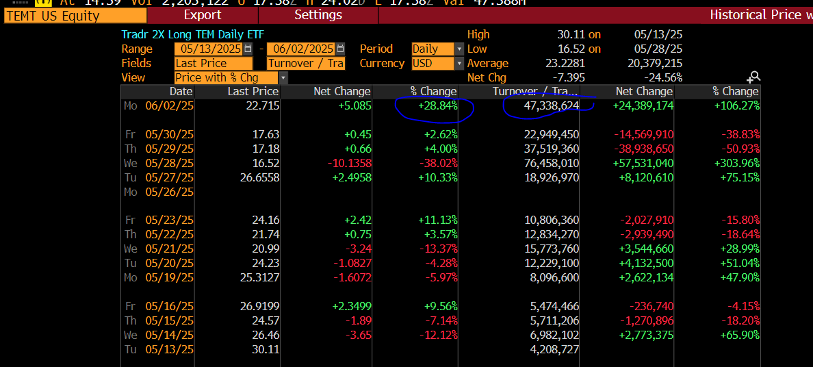Viewport: 813px width, 367px height.
Task: Click the Average value 23.2281
Action: (566, 64)
